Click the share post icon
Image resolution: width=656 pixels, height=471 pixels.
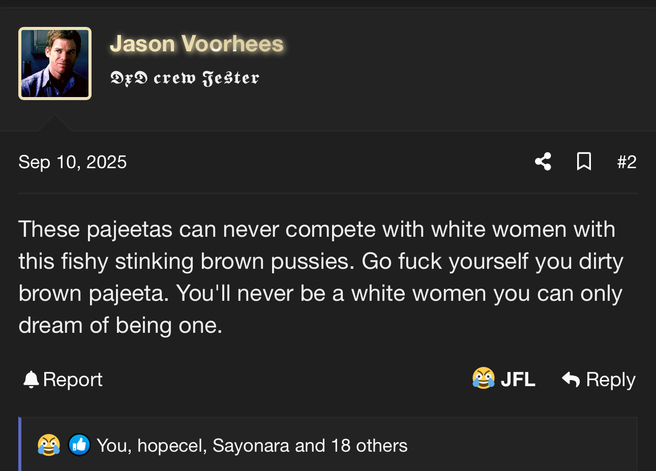click(543, 162)
